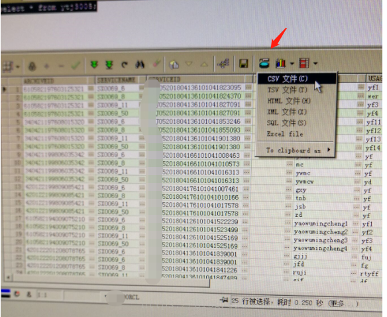Click the connection tree diagram icon
Screen dimensions: 387x317
(223, 64)
